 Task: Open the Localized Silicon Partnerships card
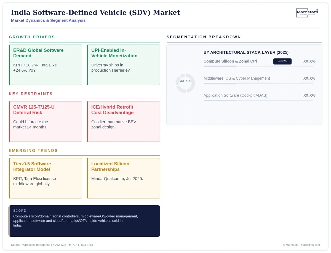[124, 178]
